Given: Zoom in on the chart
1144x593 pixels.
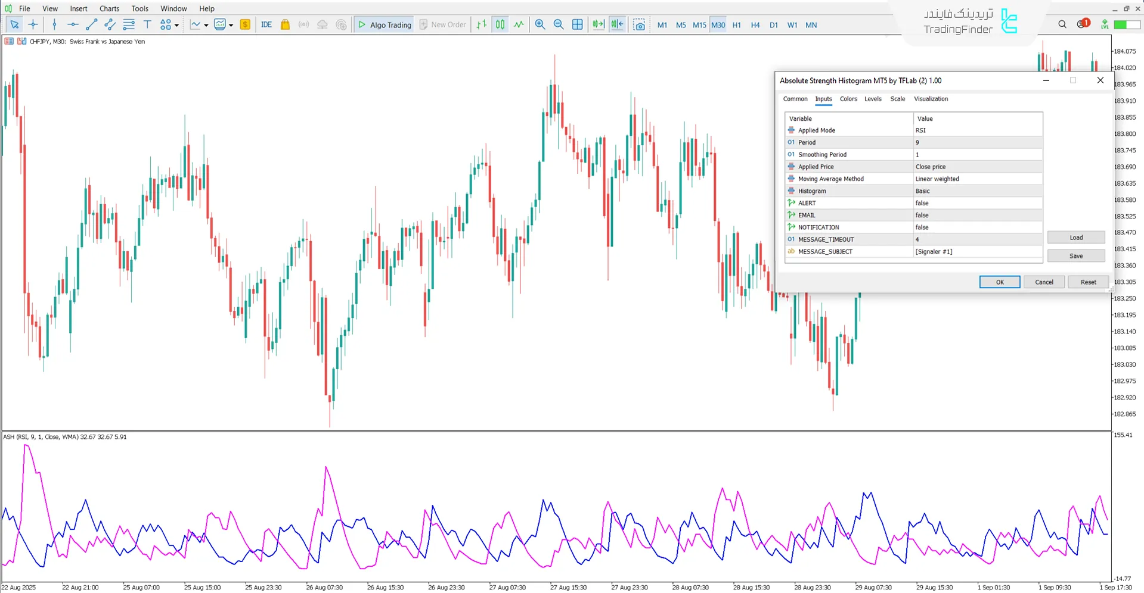Looking at the screenshot, I should point(540,24).
